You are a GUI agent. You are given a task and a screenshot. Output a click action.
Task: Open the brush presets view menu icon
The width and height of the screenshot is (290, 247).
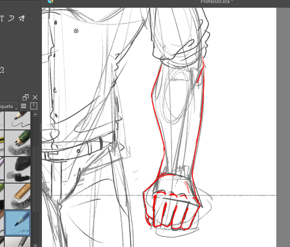[x=24, y=106]
